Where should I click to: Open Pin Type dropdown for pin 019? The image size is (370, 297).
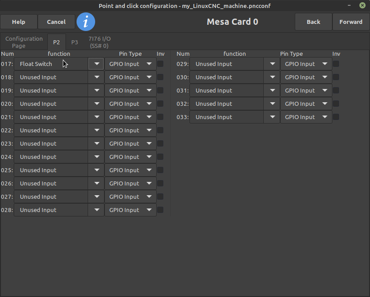point(131,90)
